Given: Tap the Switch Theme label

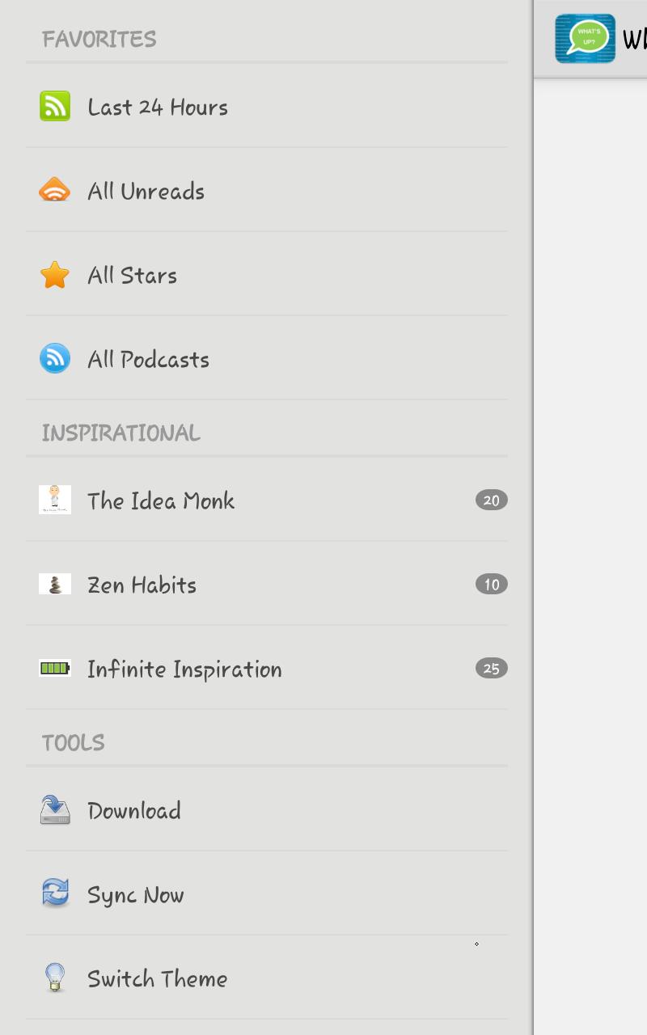Looking at the screenshot, I should point(158,978).
